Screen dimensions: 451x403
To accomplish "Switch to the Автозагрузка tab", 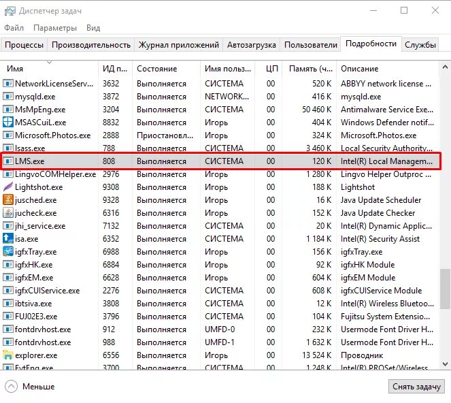I will [x=252, y=45].
